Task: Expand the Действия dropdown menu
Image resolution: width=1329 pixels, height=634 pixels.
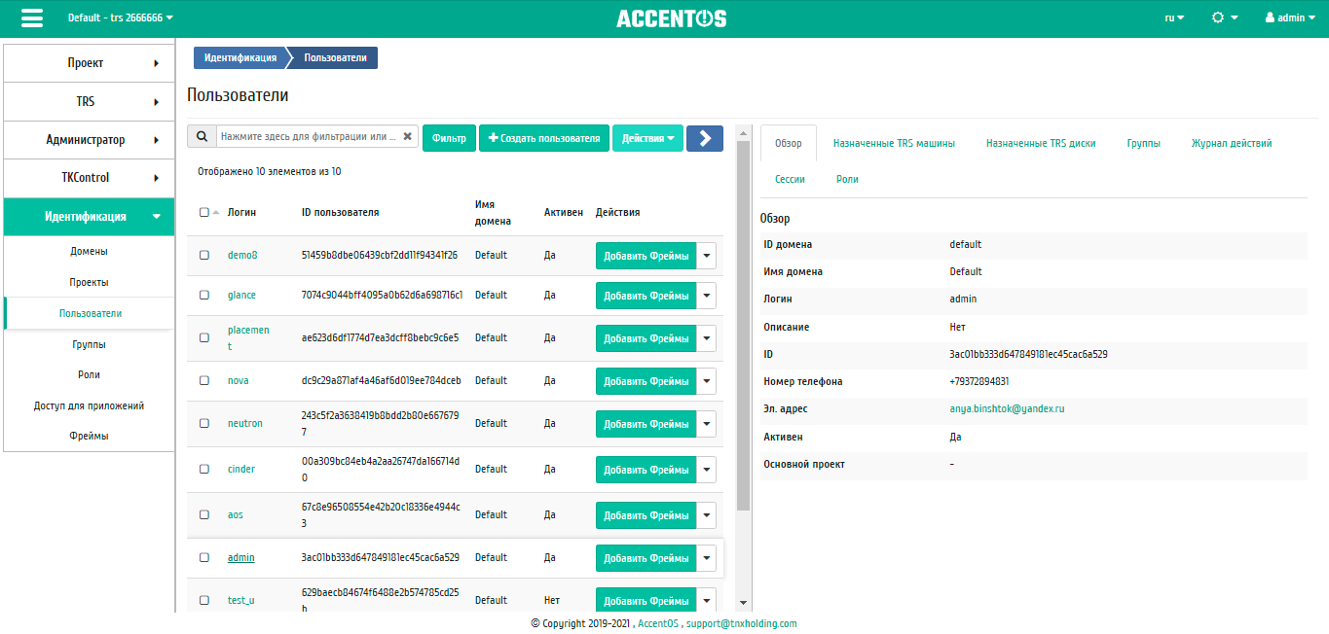Action: [x=647, y=138]
